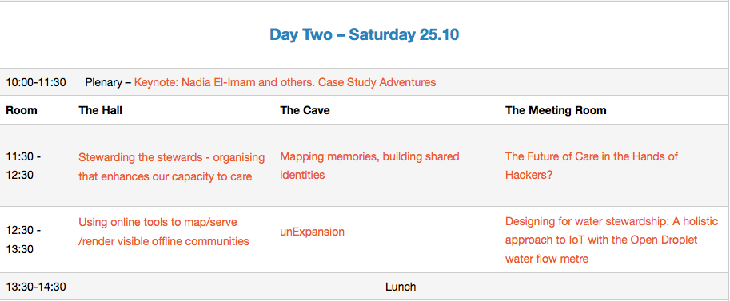Select The Cave column header
The height and width of the screenshot is (301, 730).
(305, 110)
